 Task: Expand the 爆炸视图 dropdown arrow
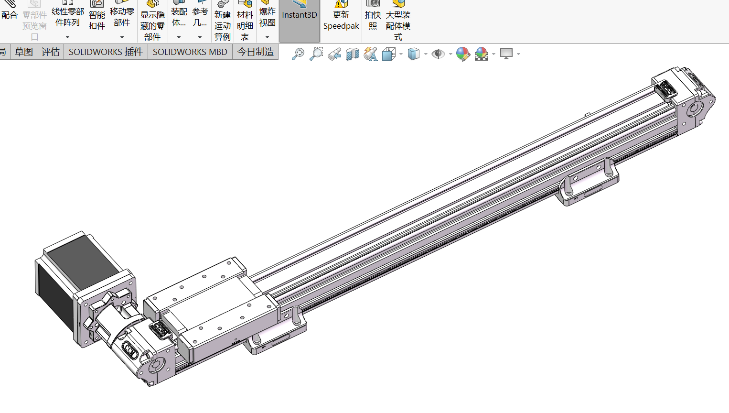(x=267, y=37)
